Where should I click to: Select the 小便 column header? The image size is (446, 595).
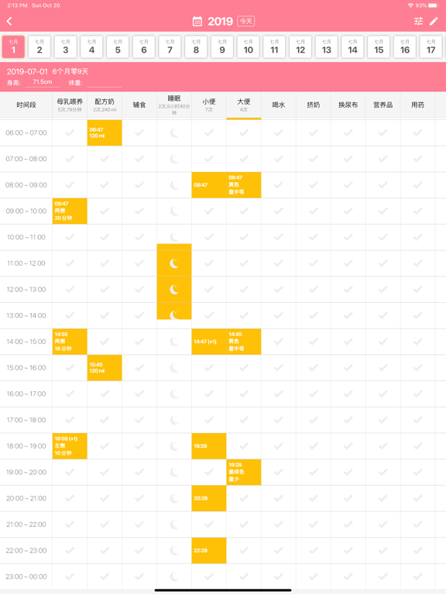click(x=209, y=105)
